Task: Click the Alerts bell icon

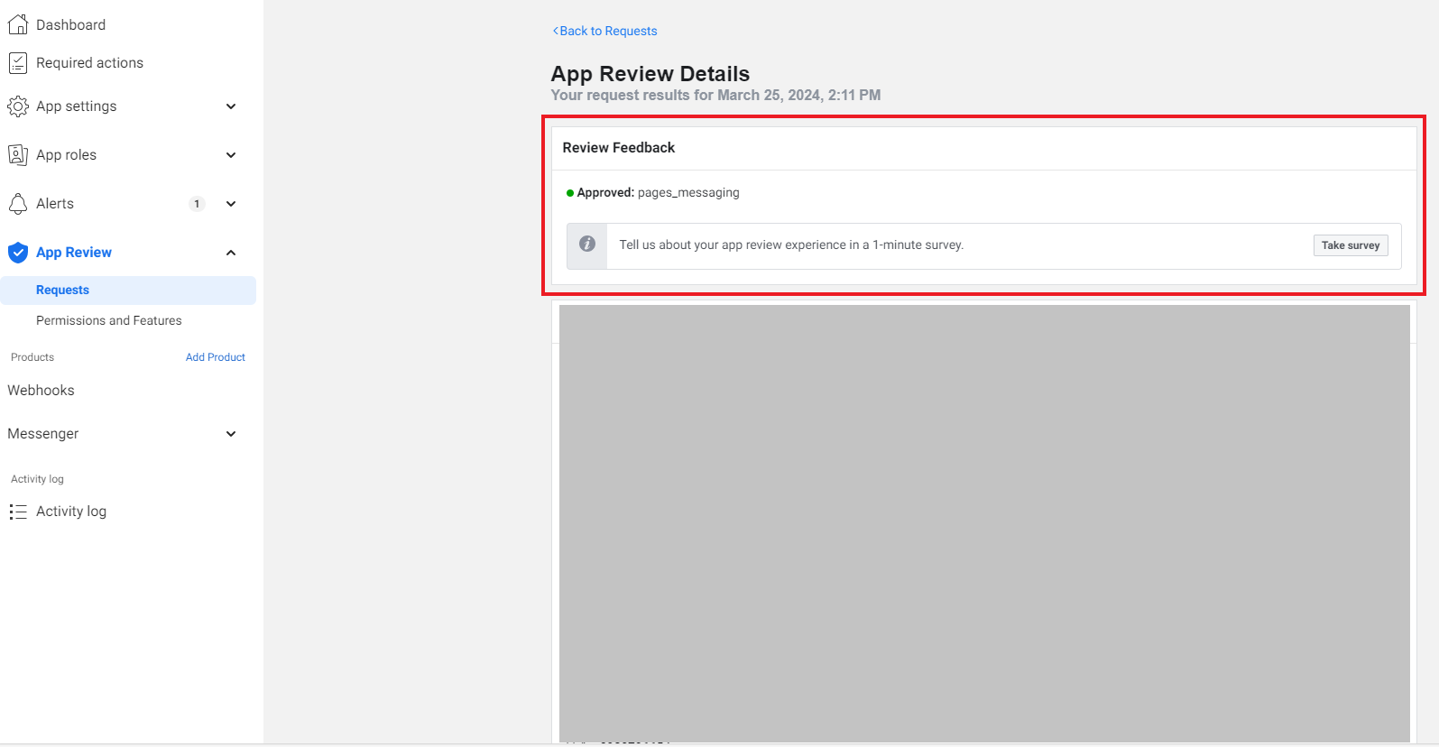Action: click(17, 204)
